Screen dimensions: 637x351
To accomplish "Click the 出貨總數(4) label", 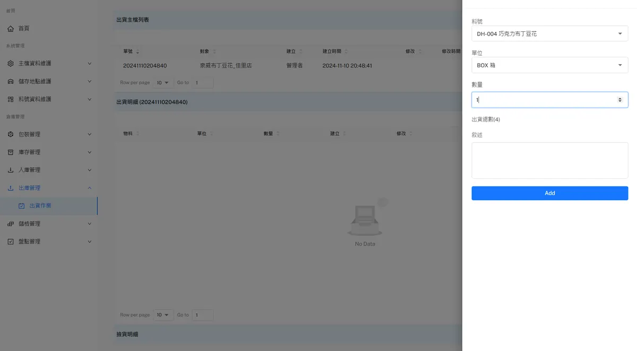I will pos(486,119).
